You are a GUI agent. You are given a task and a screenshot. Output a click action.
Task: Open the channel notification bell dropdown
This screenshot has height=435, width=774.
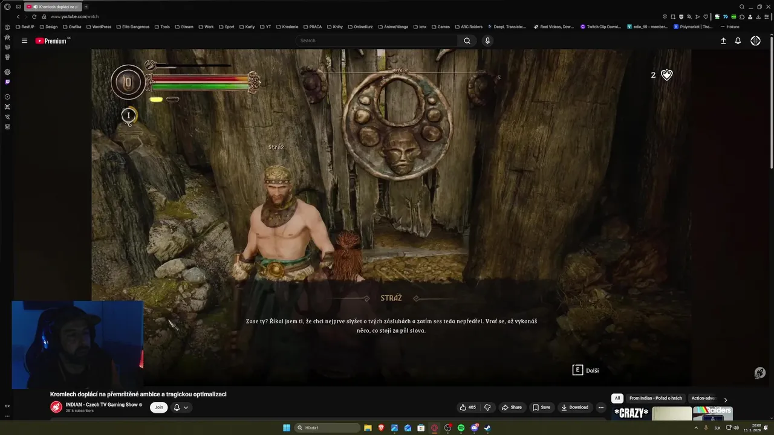[x=181, y=407]
